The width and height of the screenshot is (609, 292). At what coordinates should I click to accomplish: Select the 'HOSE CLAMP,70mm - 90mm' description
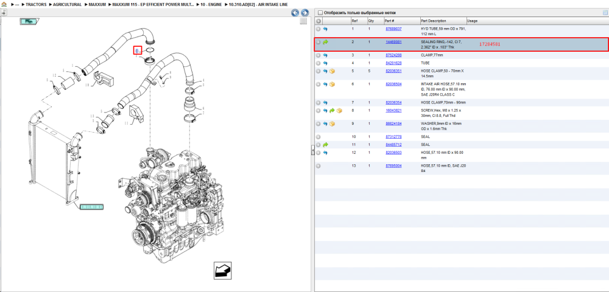[x=443, y=103]
